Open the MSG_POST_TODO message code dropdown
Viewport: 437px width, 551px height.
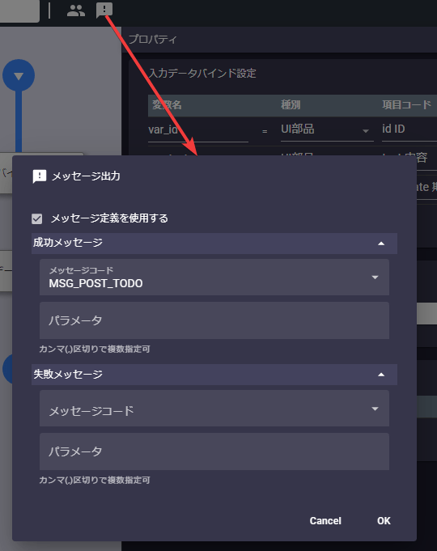click(x=214, y=278)
